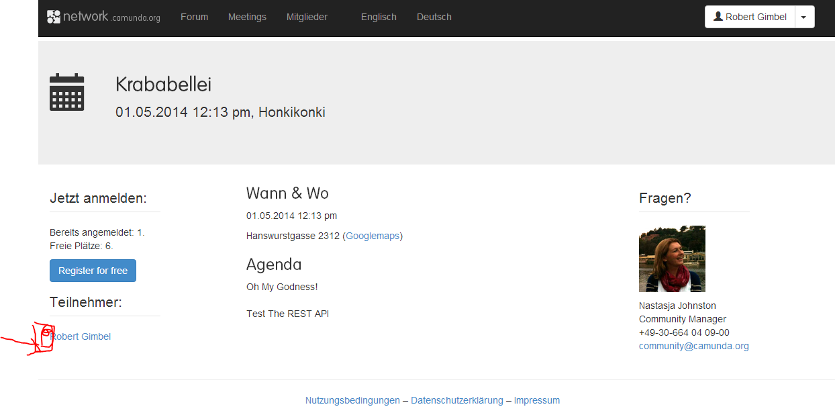Open the Forum menu item
The image size is (835, 415).
194,17
